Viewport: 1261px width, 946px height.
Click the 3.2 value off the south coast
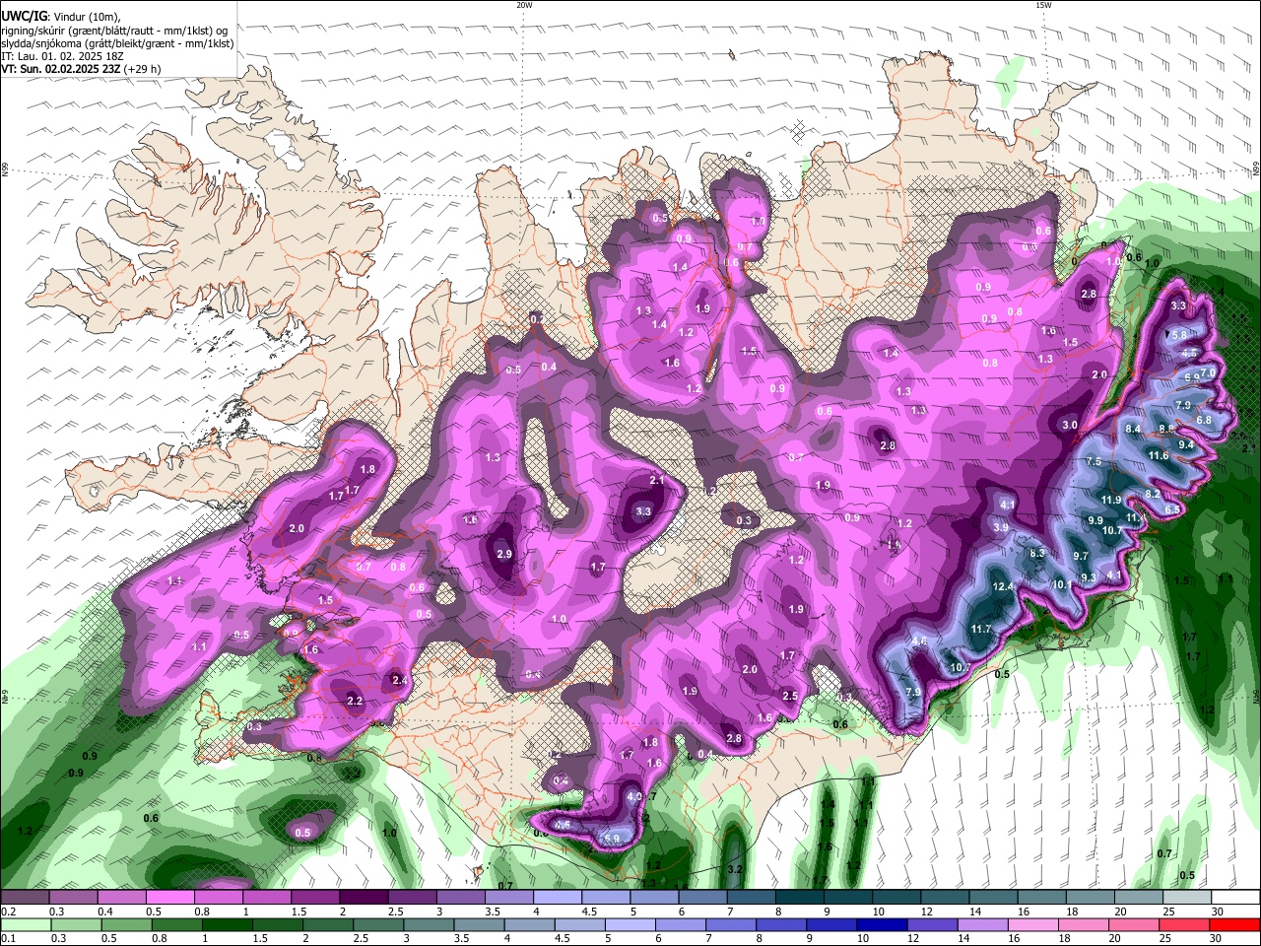pyautogui.click(x=734, y=869)
